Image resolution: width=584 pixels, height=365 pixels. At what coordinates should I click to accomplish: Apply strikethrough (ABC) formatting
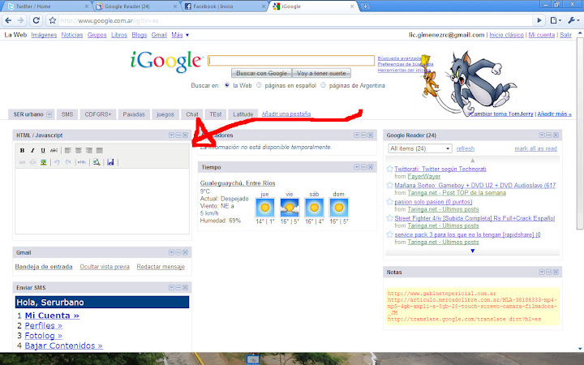click(x=54, y=151)
